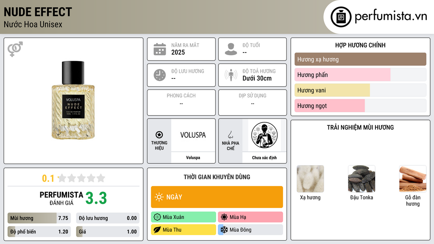Click the nose icon above Nhà pha chế

[x=230, y=135]
